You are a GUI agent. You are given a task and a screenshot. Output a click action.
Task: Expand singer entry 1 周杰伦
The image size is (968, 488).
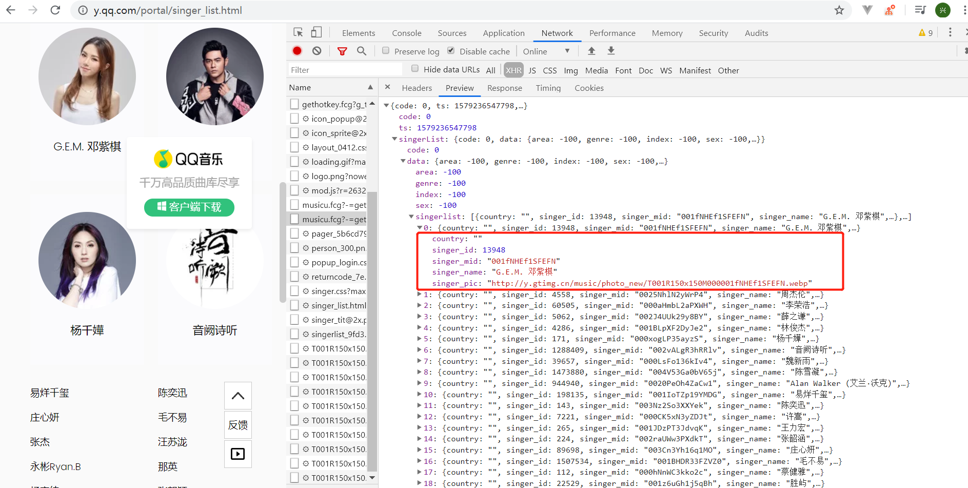pos(420,295)
